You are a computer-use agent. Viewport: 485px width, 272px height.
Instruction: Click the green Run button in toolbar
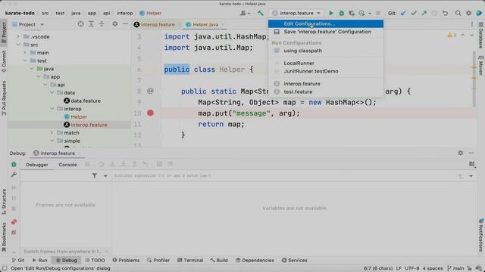(x=331, y=14)
